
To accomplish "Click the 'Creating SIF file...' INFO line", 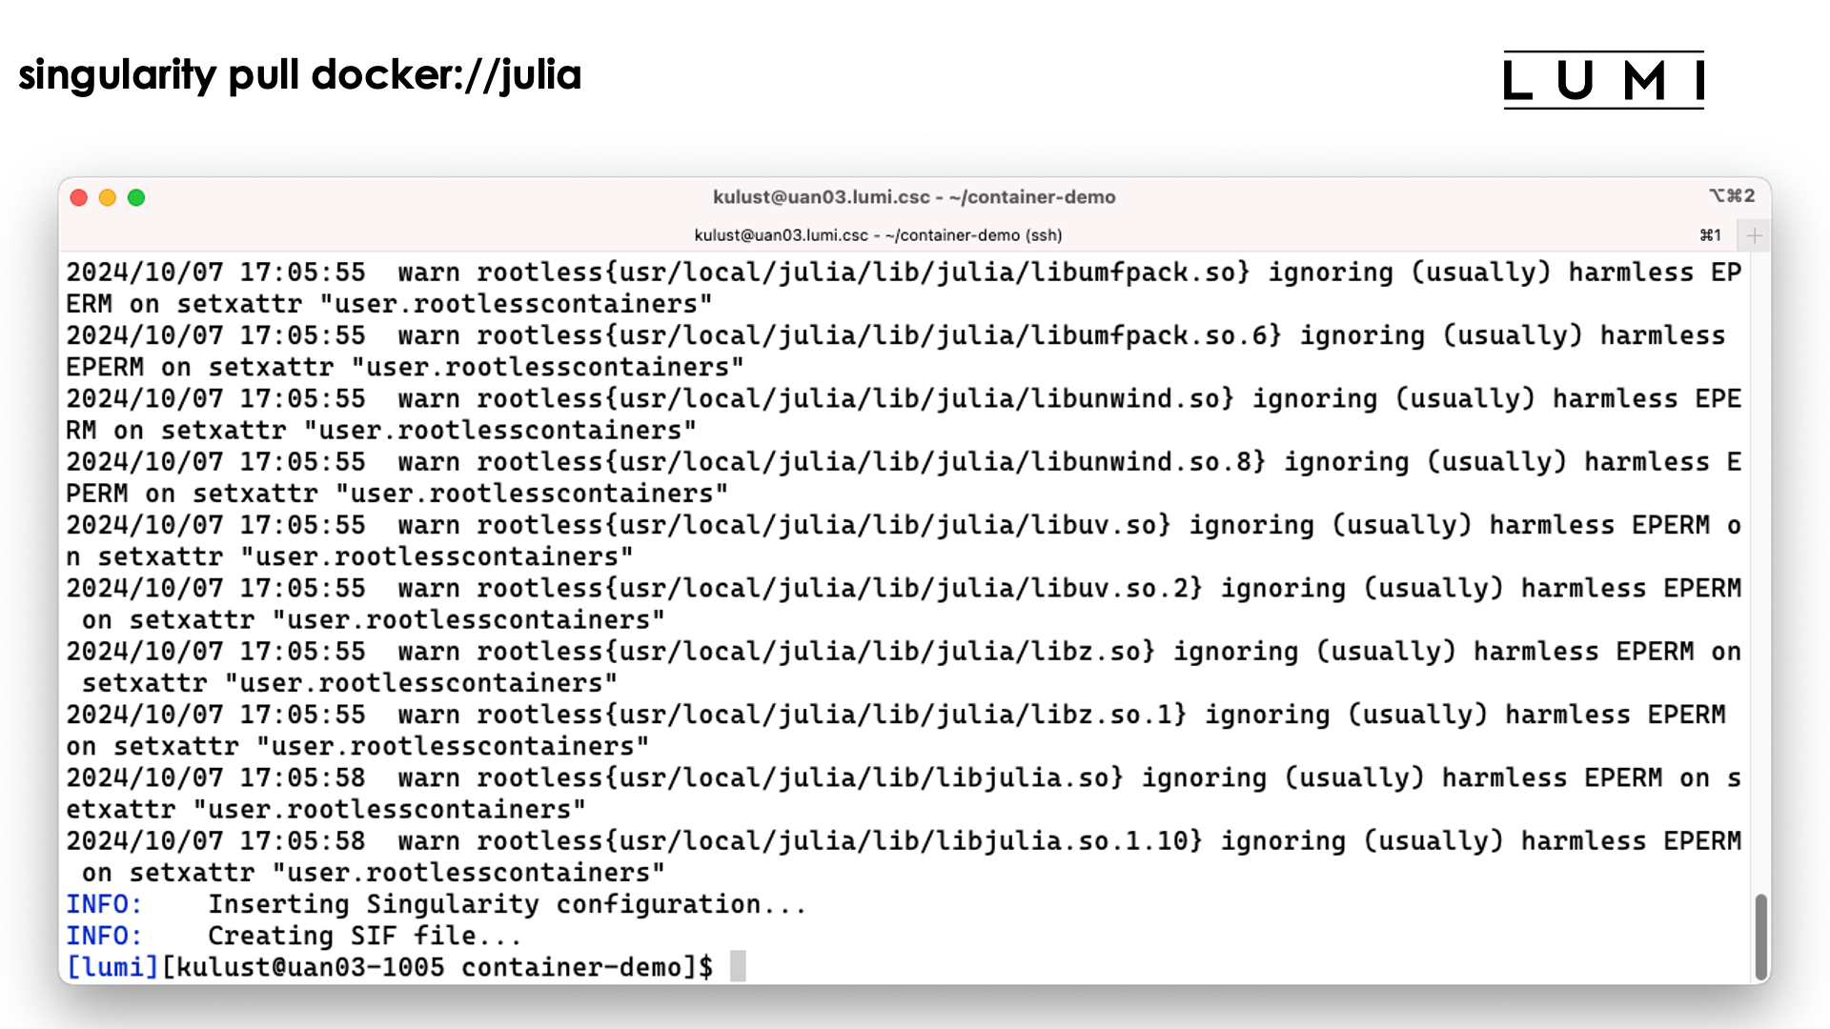I will (x=364, y=936).
